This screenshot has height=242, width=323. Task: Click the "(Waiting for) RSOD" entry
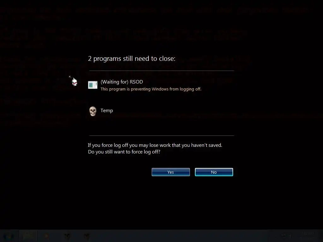click(x=121, y=82)
